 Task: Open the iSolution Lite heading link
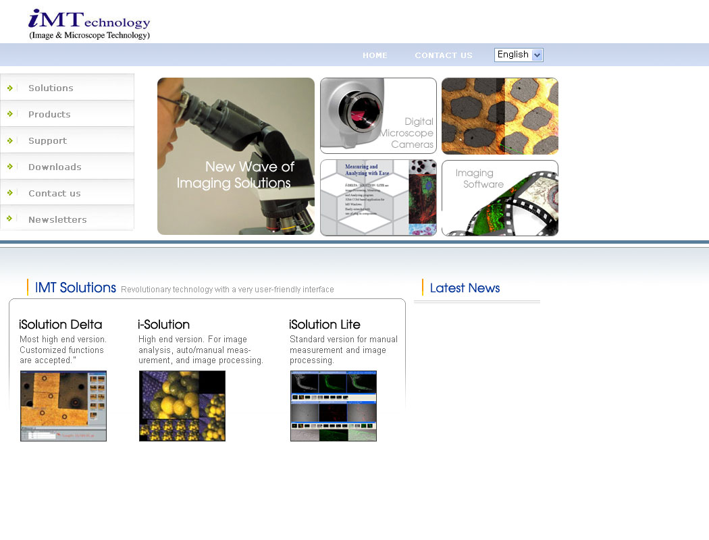(325, 325)
